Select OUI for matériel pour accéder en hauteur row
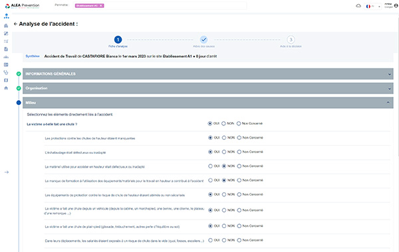399x252 pixels. click(x=210, y=166)
